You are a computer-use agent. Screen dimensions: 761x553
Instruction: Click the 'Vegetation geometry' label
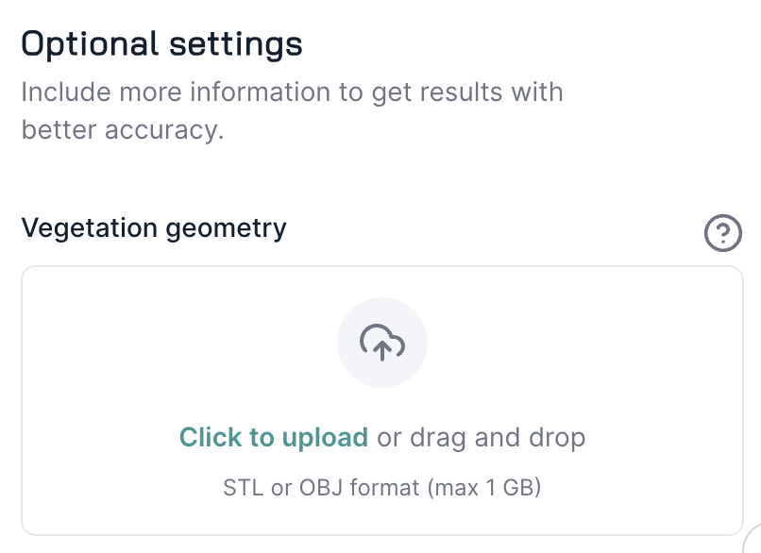154,227
